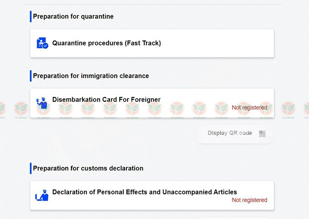Select the Preparation for customs declaration heading
The image size is (309, 219).
(x=88, y=168)
